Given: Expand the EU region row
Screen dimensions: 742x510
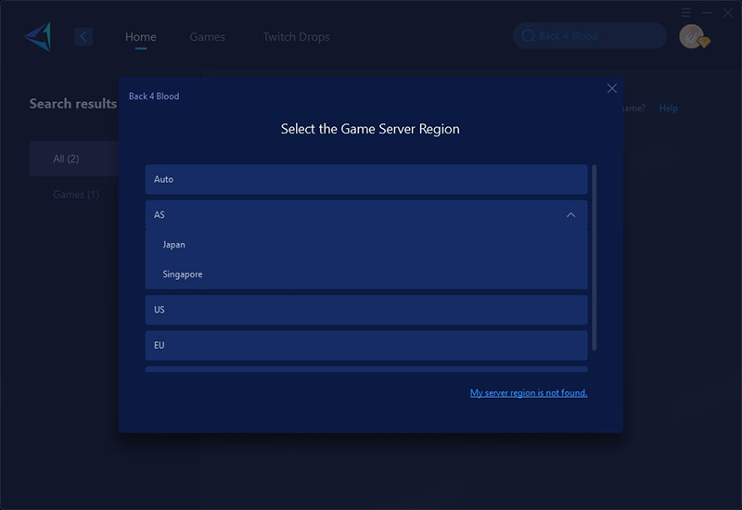Looking at the screenshot, I should click(366, 345).
